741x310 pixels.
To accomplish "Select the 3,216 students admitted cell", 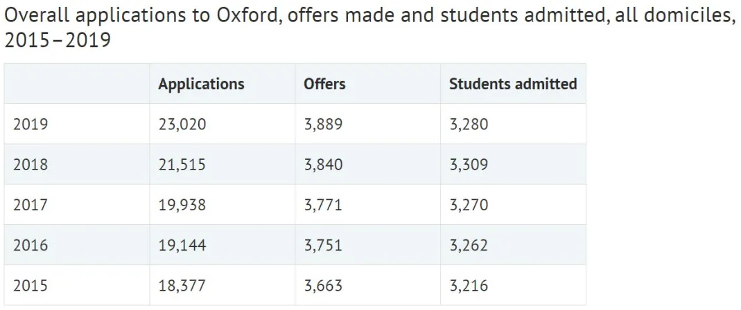I will click(469, 285).
